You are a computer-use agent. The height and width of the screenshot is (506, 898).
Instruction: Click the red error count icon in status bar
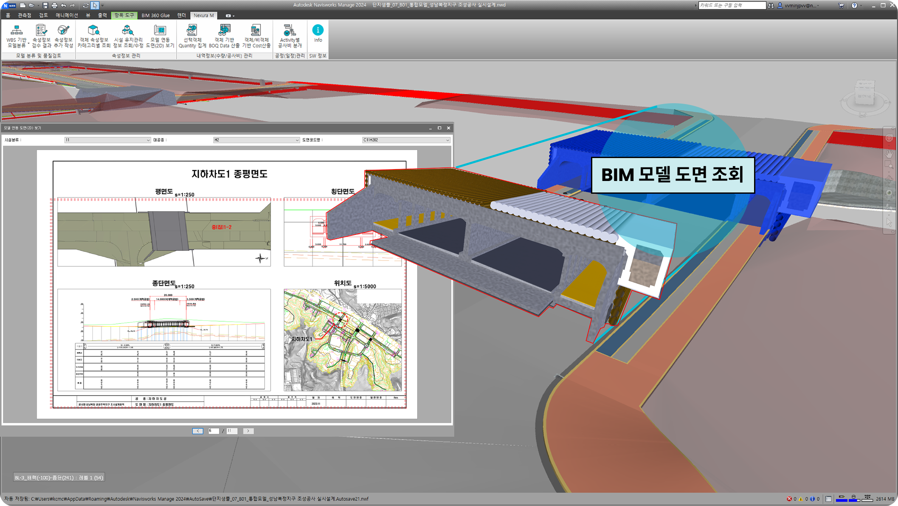tap(789, 498)
